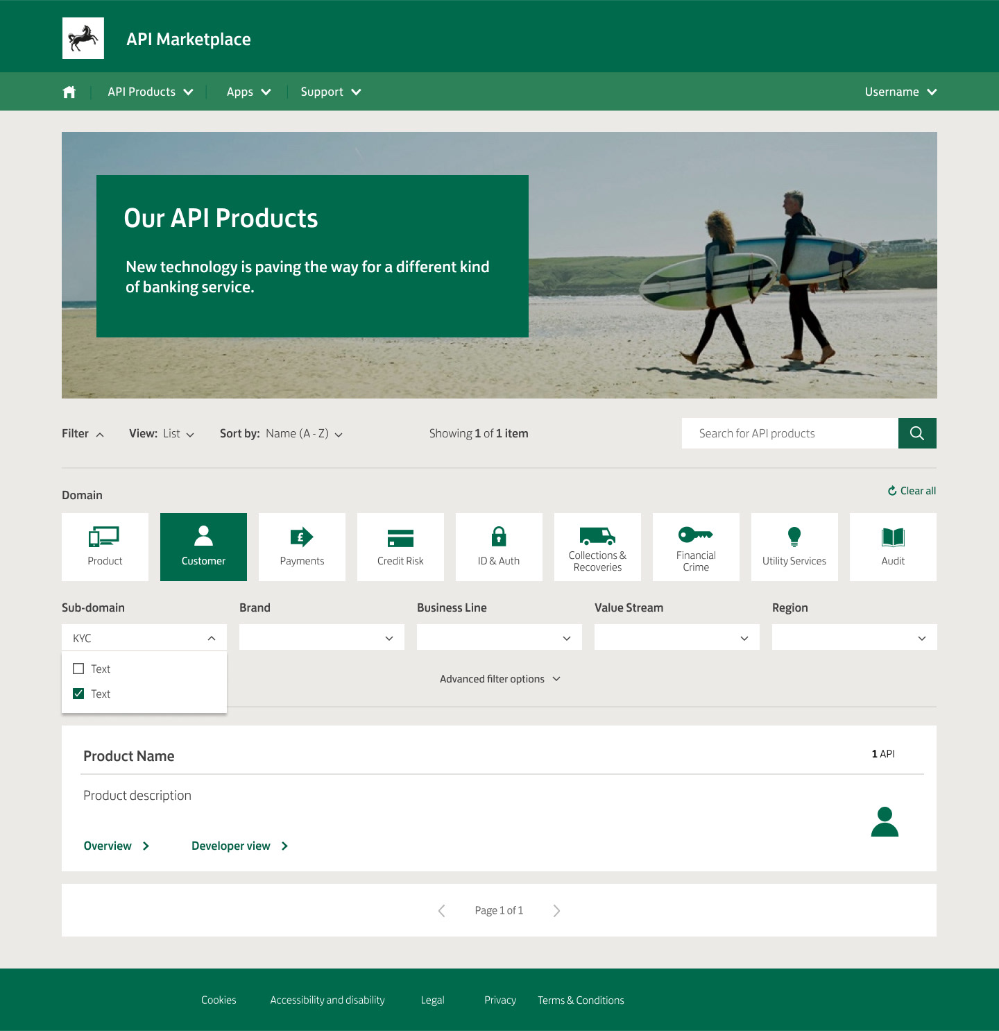This screenshot has height=1031, width=999.
Task: Collapse the KYC Sub-domain dropdown
Action: tap(144, 637)
